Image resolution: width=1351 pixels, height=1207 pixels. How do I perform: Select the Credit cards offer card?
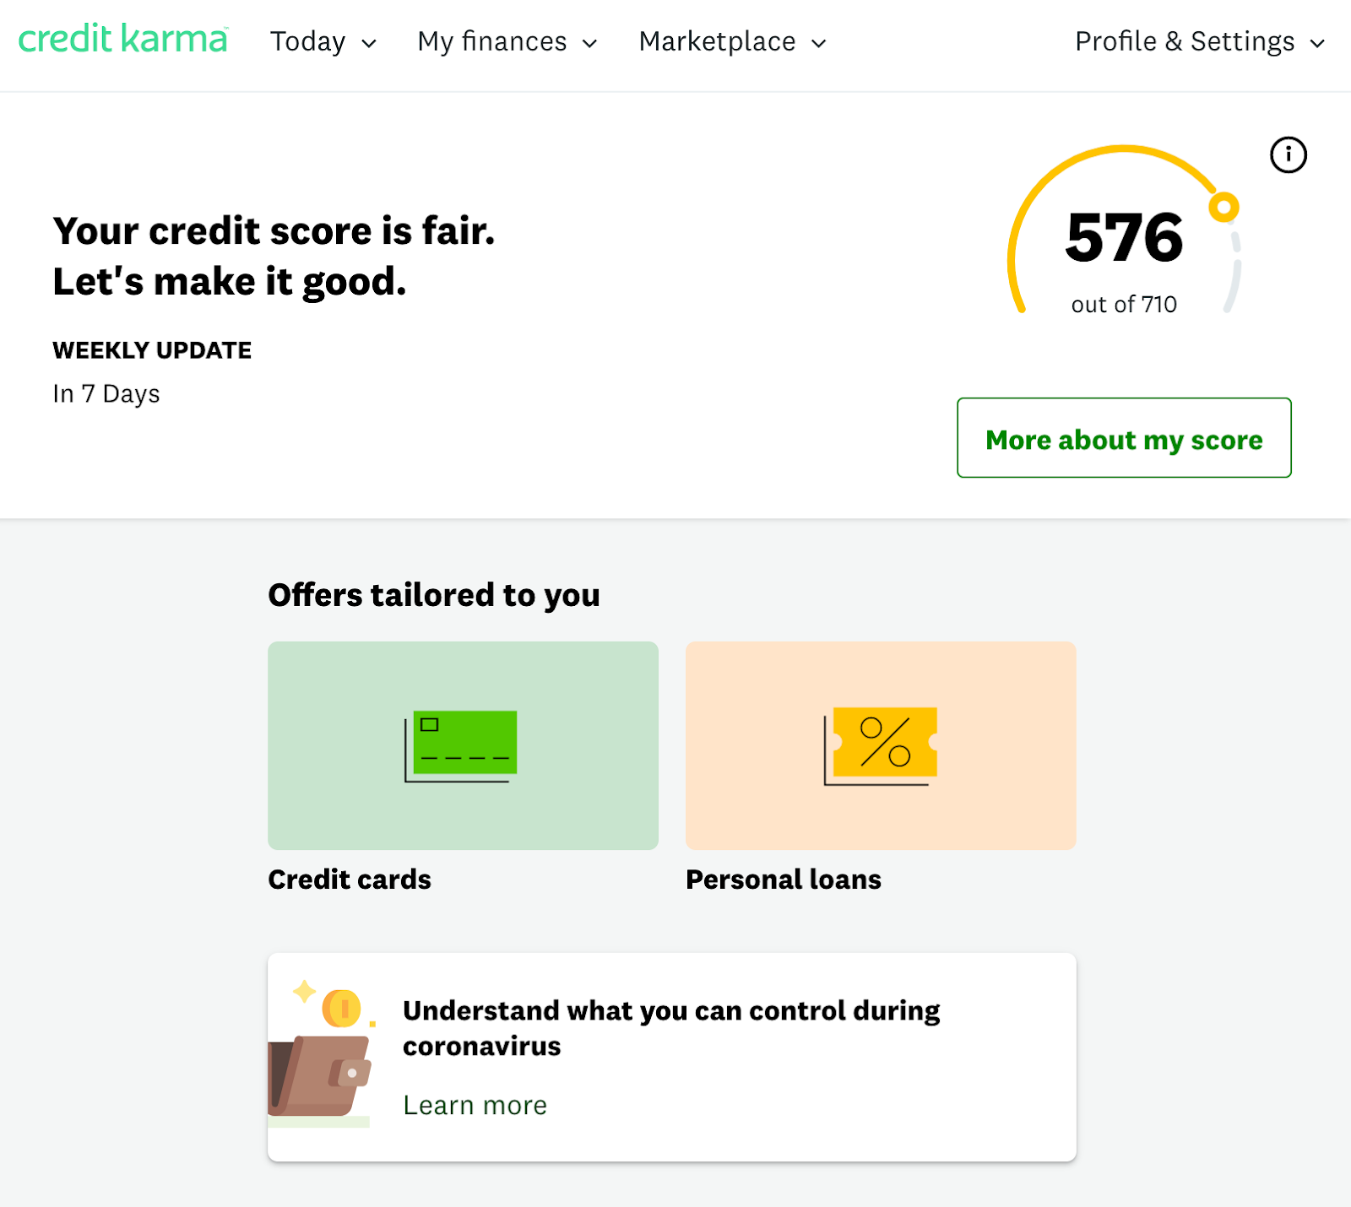tap(462, 745)
